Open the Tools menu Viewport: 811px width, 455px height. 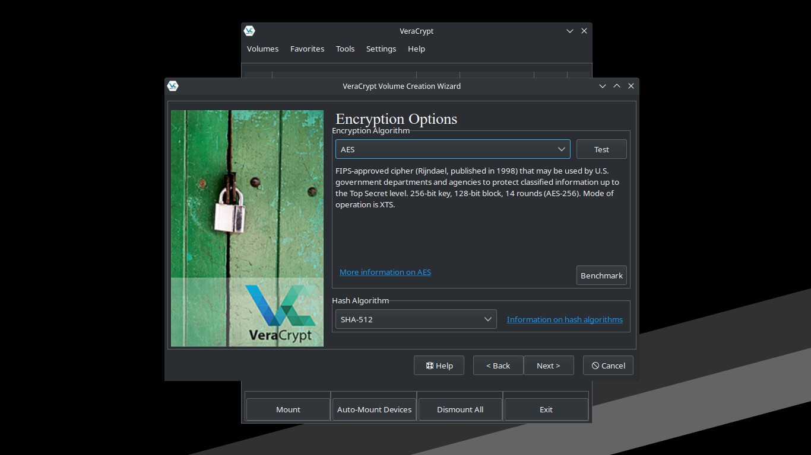(x=345, y=49)
